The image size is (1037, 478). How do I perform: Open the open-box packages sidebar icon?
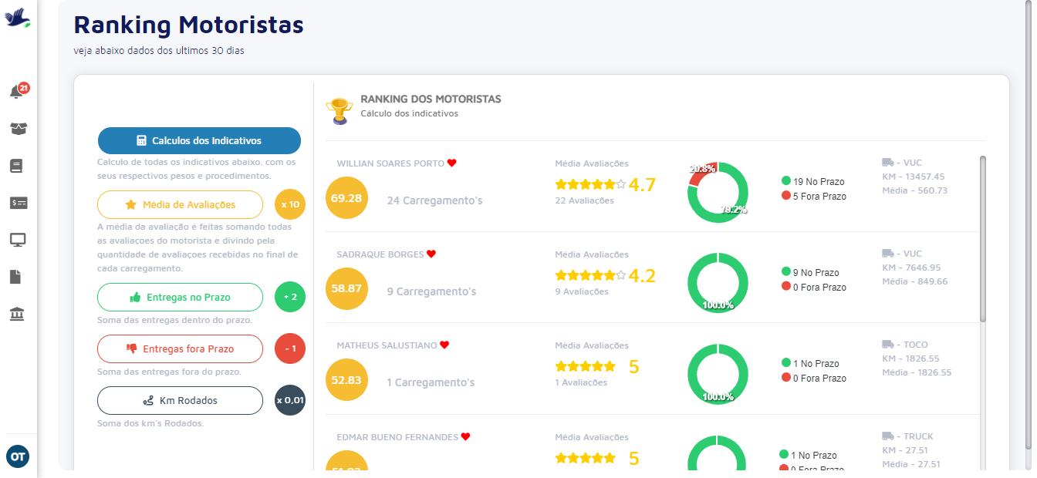18,129
